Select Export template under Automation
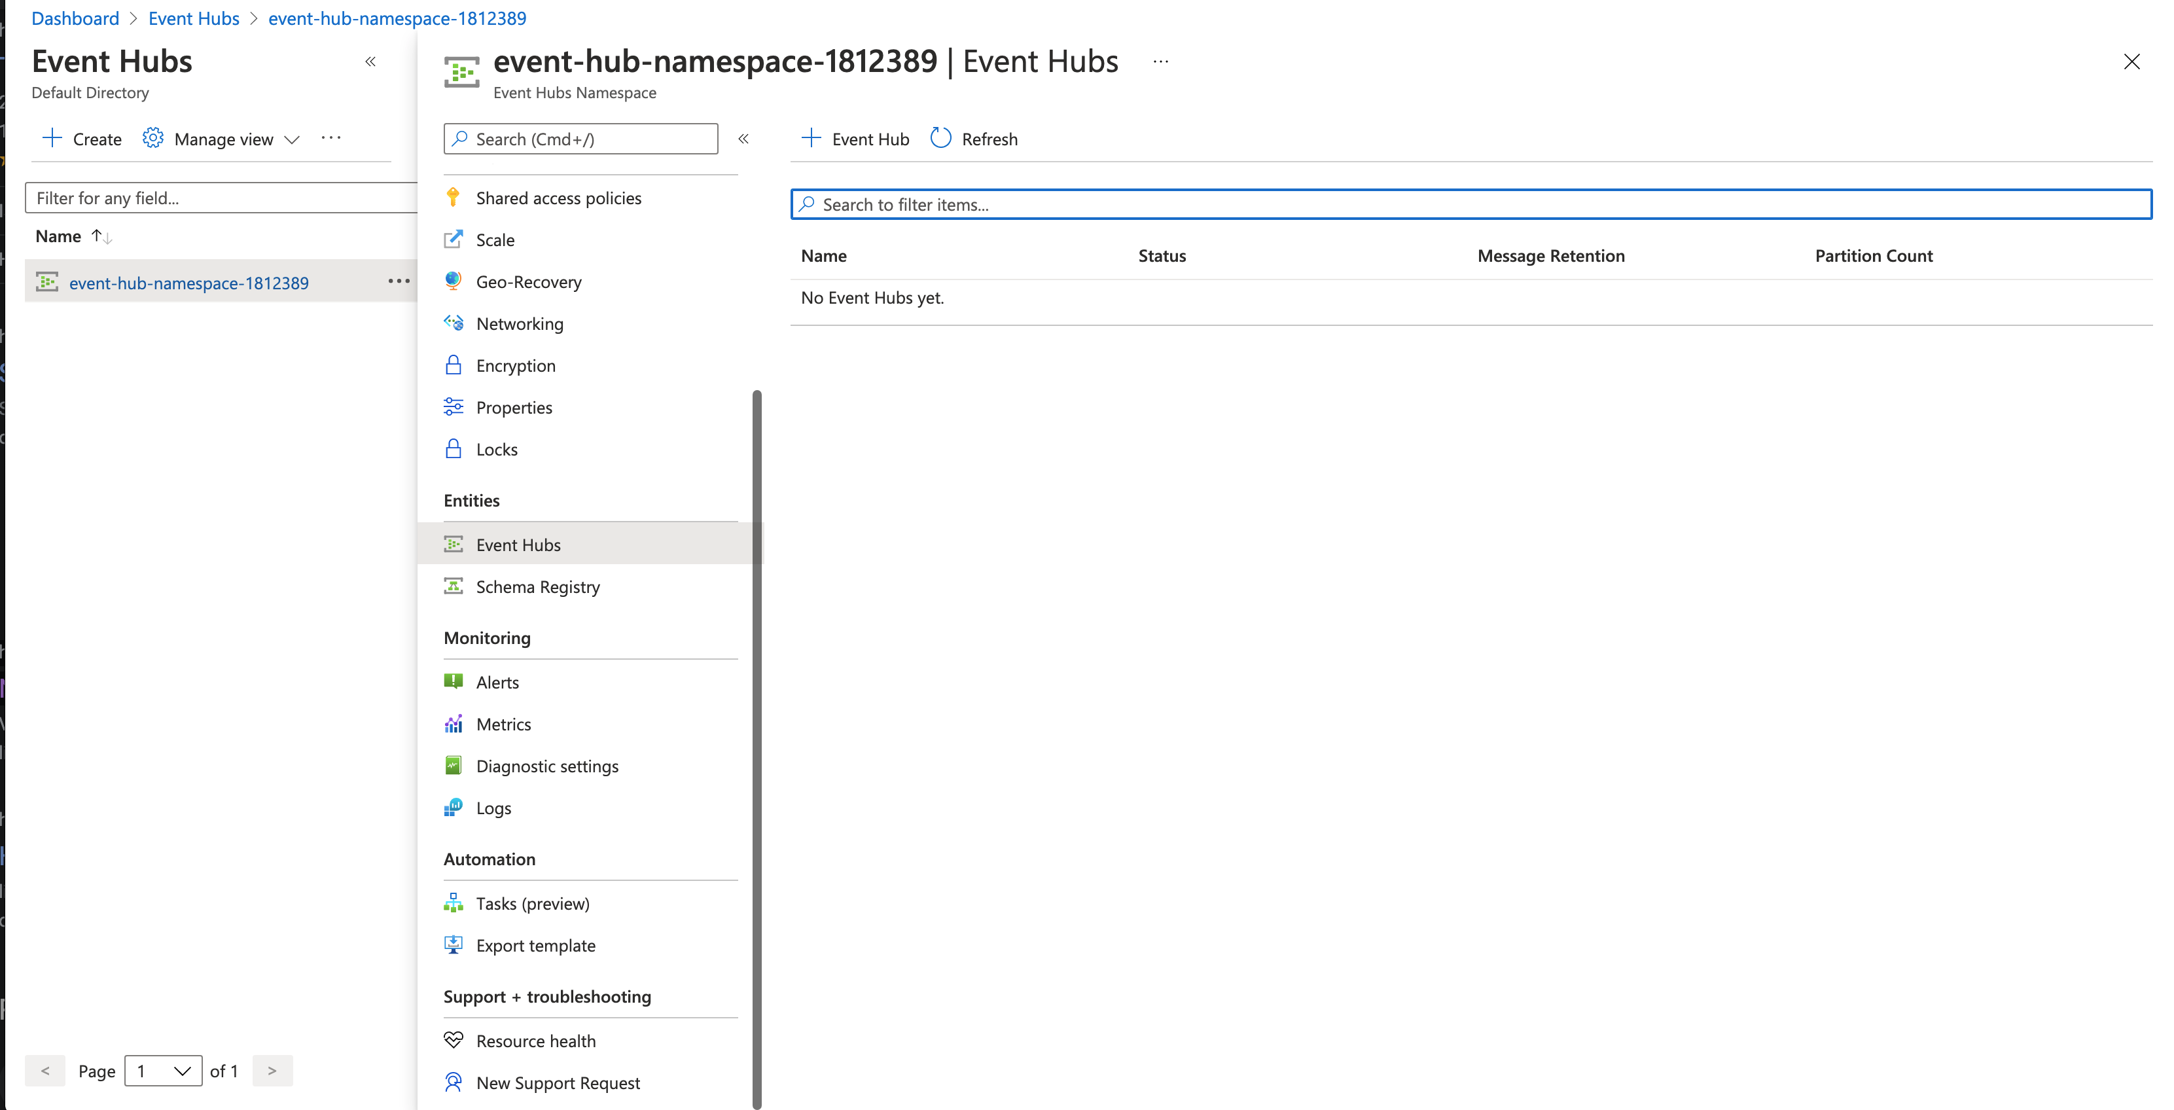2174x1110 pixels. tap(536, 946)
